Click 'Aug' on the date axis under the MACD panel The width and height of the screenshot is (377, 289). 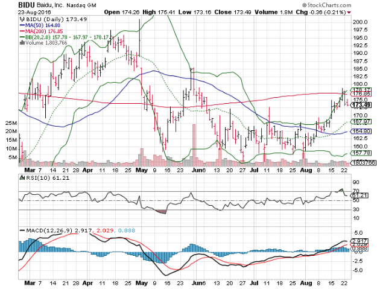tap(306, 283)
